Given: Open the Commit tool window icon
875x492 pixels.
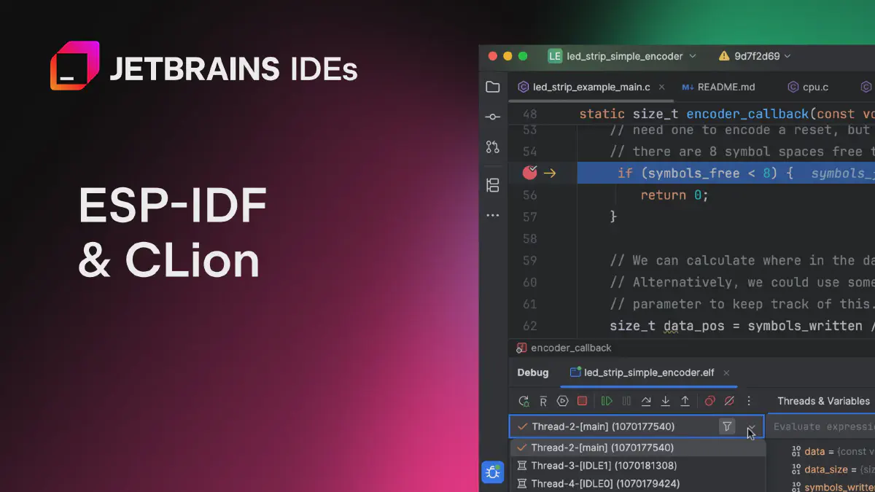Looking at the screenshot, I should click(x=493, y=117).
